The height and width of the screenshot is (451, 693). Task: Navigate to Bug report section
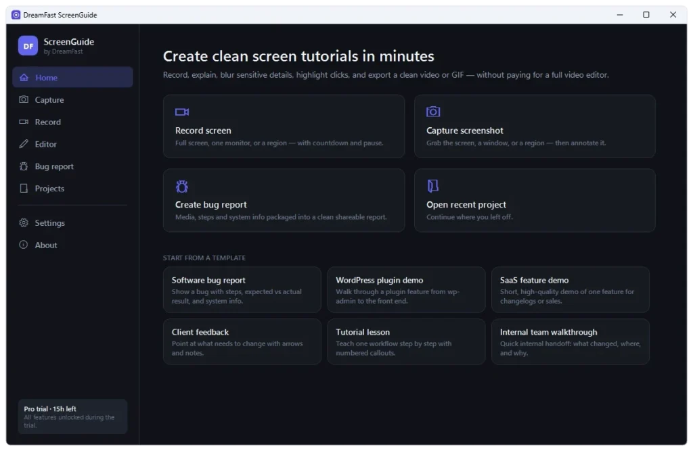coord(72,166)
